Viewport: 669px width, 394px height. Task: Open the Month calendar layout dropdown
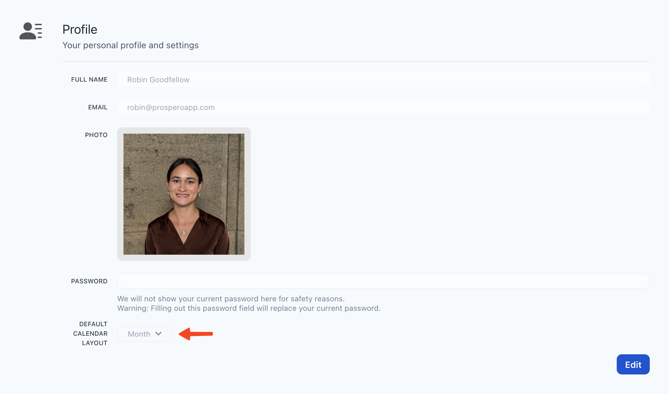coord(144,334)
